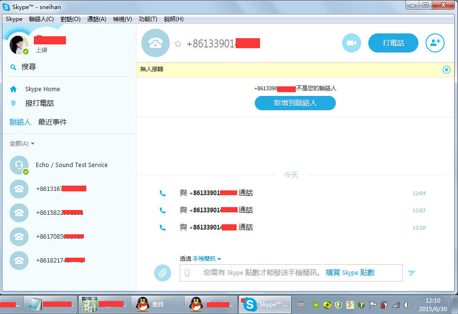Click the phone icon for contact +8615822
Screen dimensions: 458x314
[x=19, y=213]
